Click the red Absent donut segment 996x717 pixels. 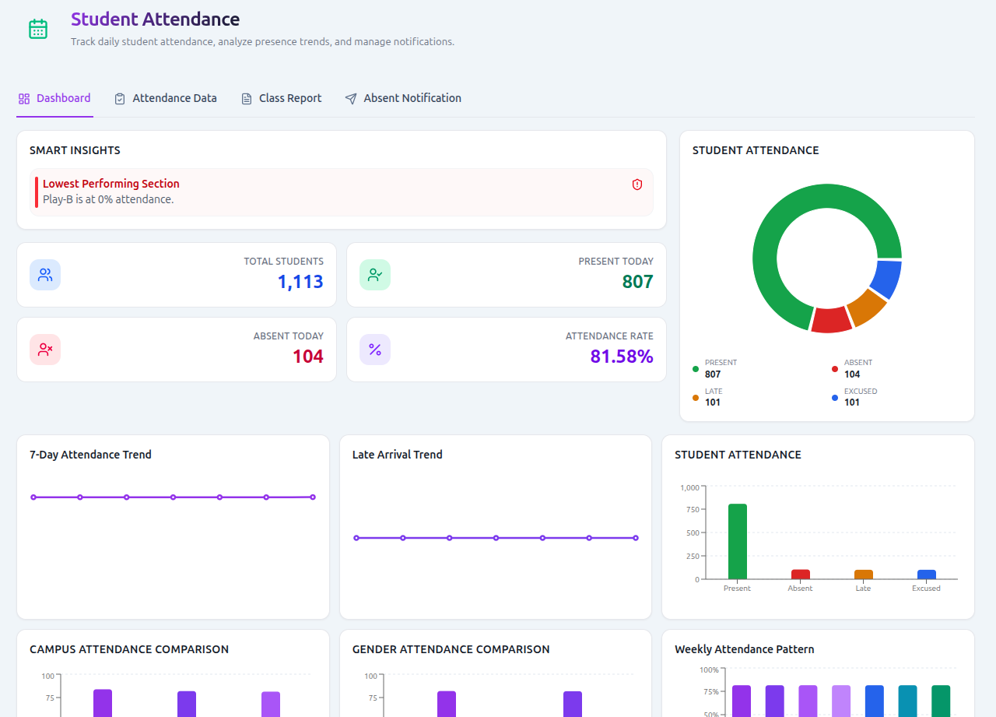831,319
